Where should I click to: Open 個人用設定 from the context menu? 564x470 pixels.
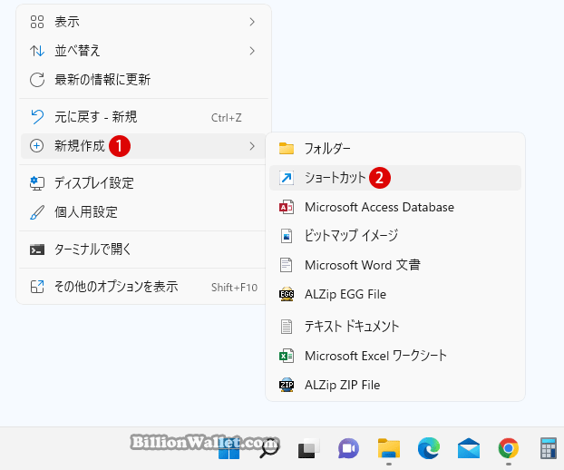143,212
